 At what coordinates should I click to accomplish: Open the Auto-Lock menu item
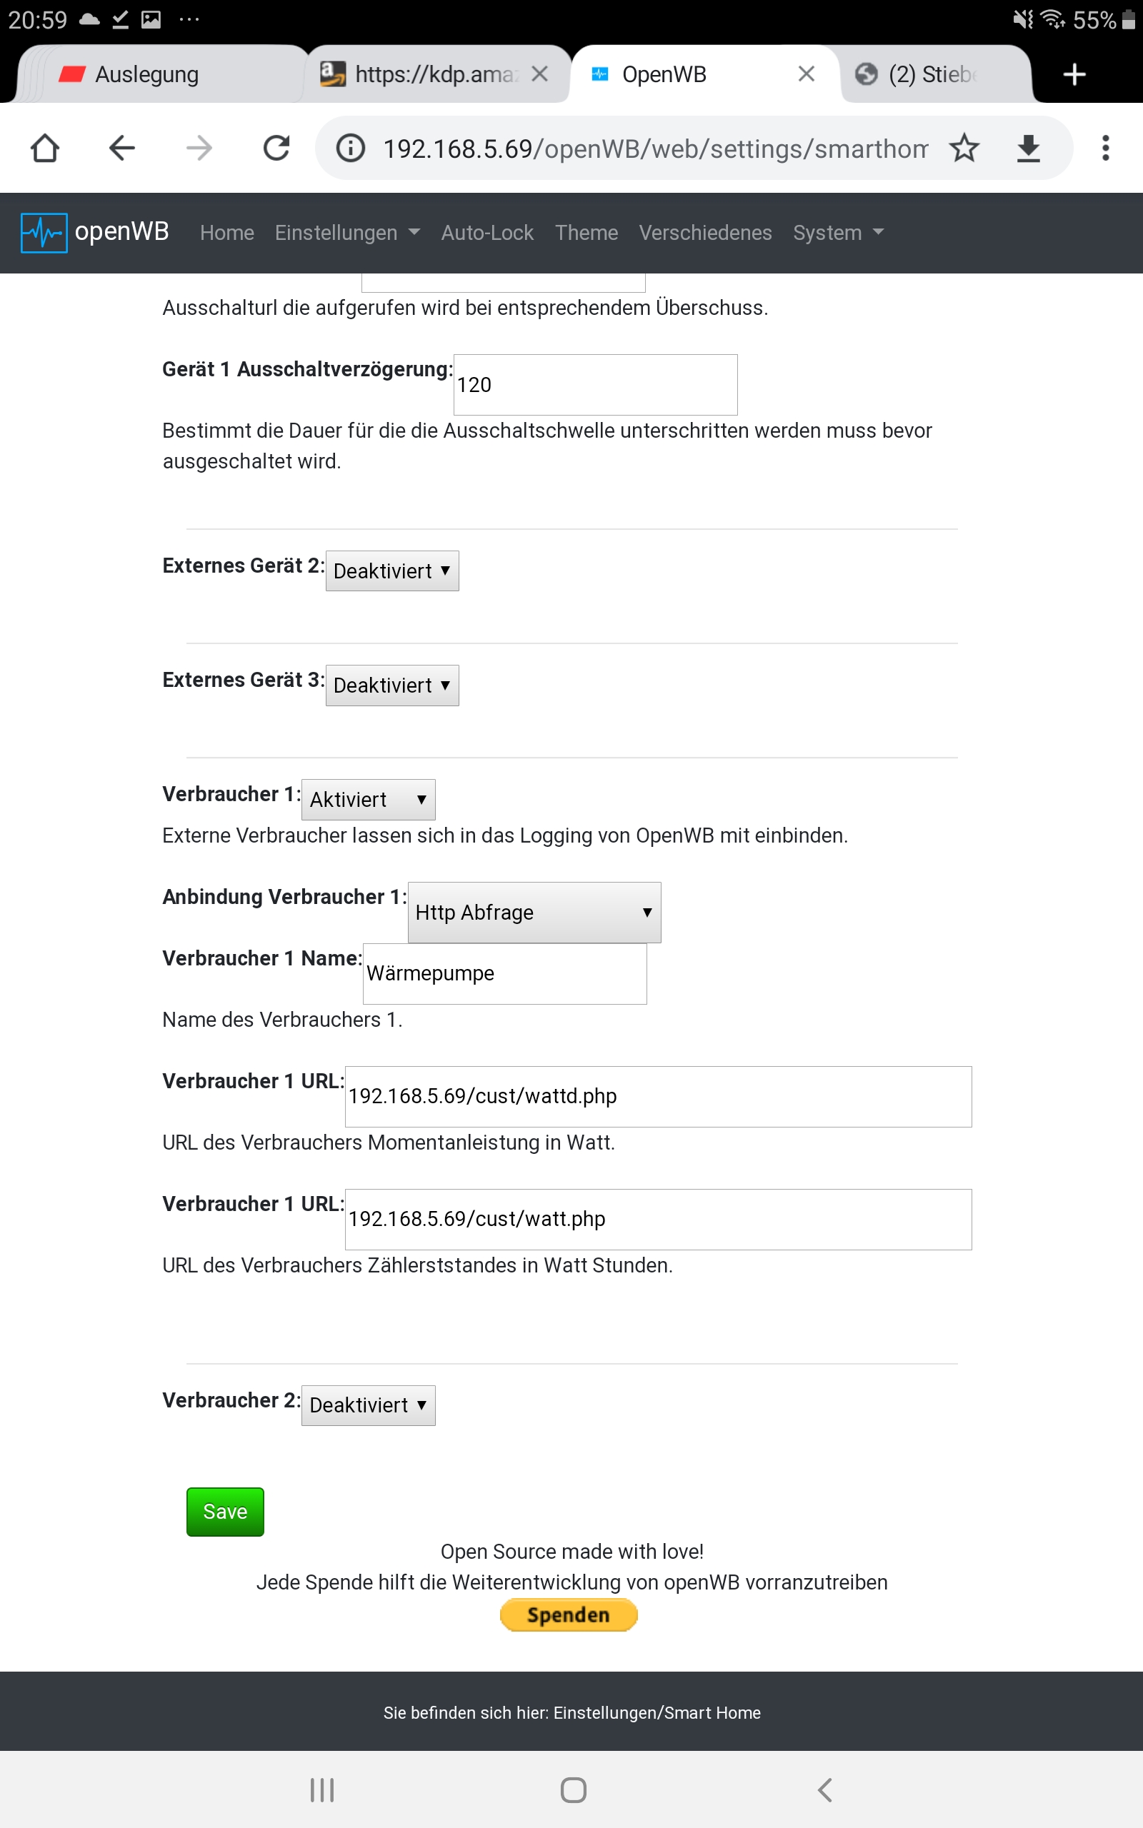coord(486,233)
